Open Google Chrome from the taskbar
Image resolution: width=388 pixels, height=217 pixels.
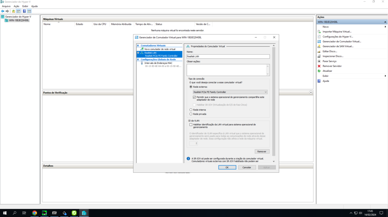click(35, 213)
